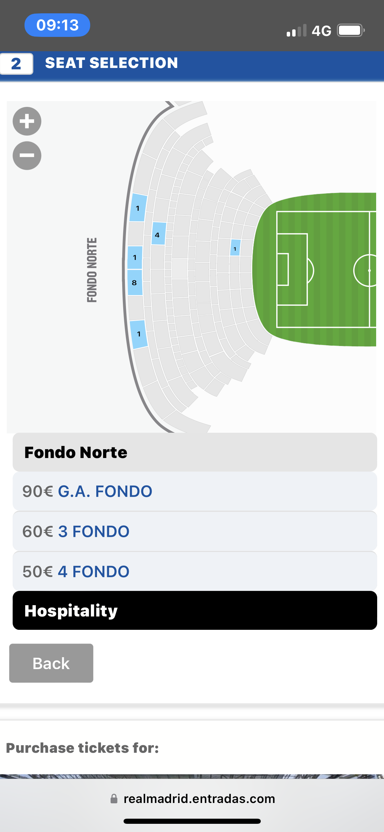
Task: Tap the realmadrid.entradas.com address bar
Action: (199, 799)
